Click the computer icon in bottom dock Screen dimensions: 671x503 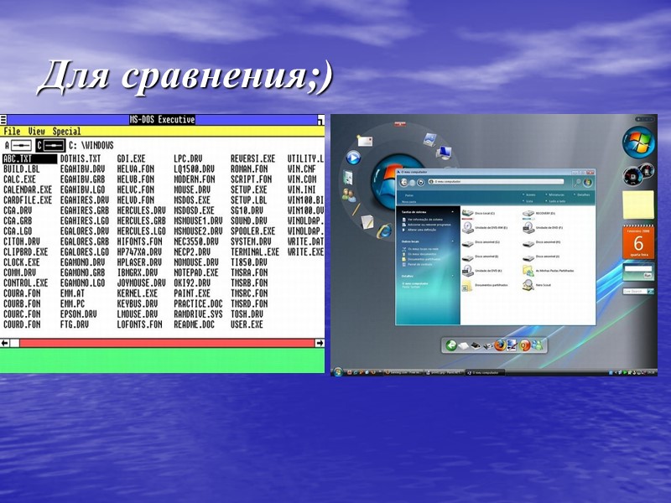(512, 345)
